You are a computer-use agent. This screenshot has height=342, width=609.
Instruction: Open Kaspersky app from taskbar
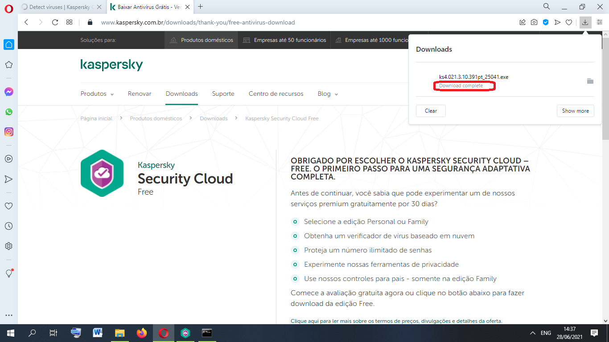185,333
